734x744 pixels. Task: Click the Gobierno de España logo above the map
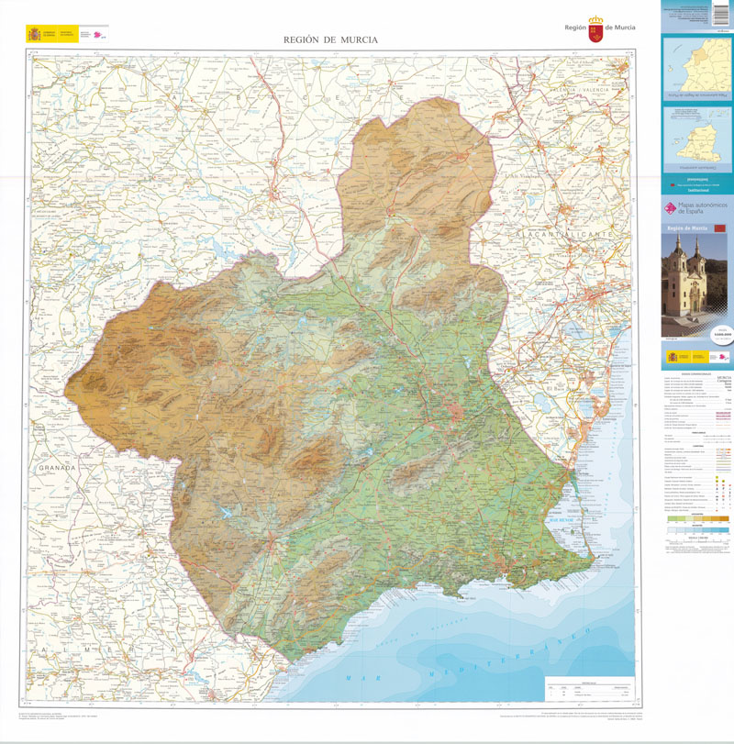52,34
